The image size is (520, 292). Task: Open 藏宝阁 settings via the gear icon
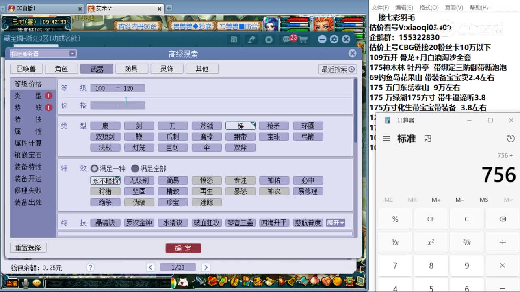point(334,39)
